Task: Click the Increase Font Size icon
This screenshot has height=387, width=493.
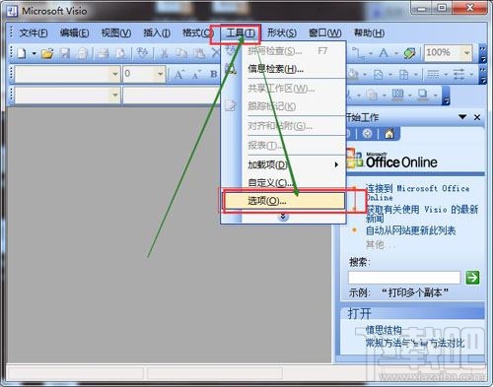Action: pyautogui.click(x=178, y=75)
